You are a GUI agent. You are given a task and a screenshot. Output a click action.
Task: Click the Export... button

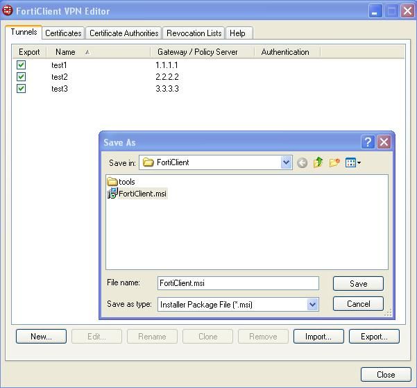(x=374, y=337)
